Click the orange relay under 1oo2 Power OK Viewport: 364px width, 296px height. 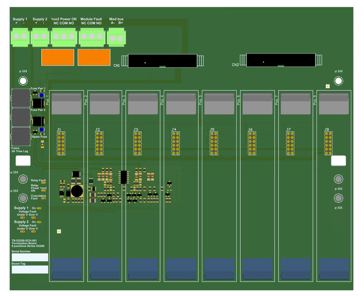(57, 57)
